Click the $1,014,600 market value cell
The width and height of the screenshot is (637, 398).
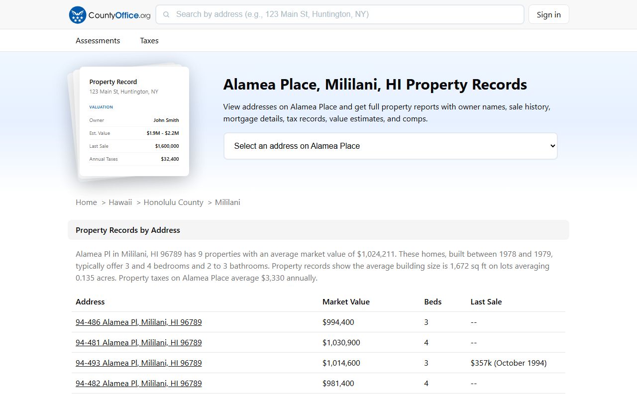tap(341, 363)
